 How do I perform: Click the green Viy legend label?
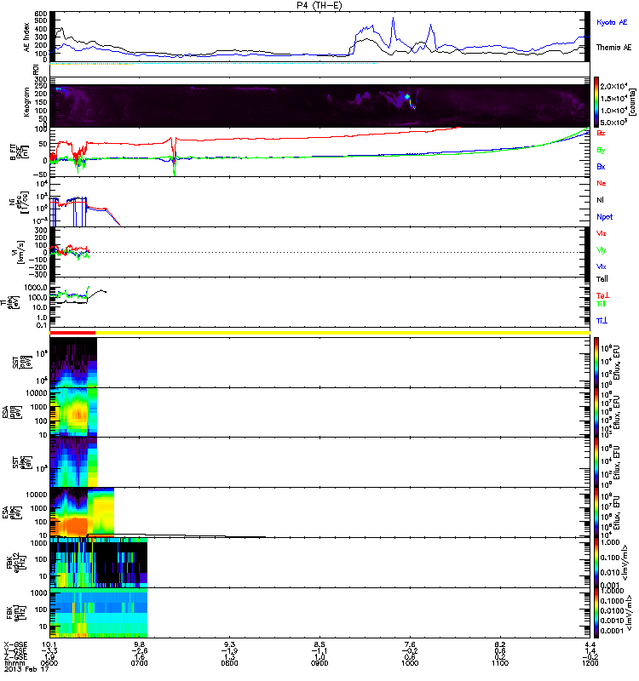tap(602, 250)
